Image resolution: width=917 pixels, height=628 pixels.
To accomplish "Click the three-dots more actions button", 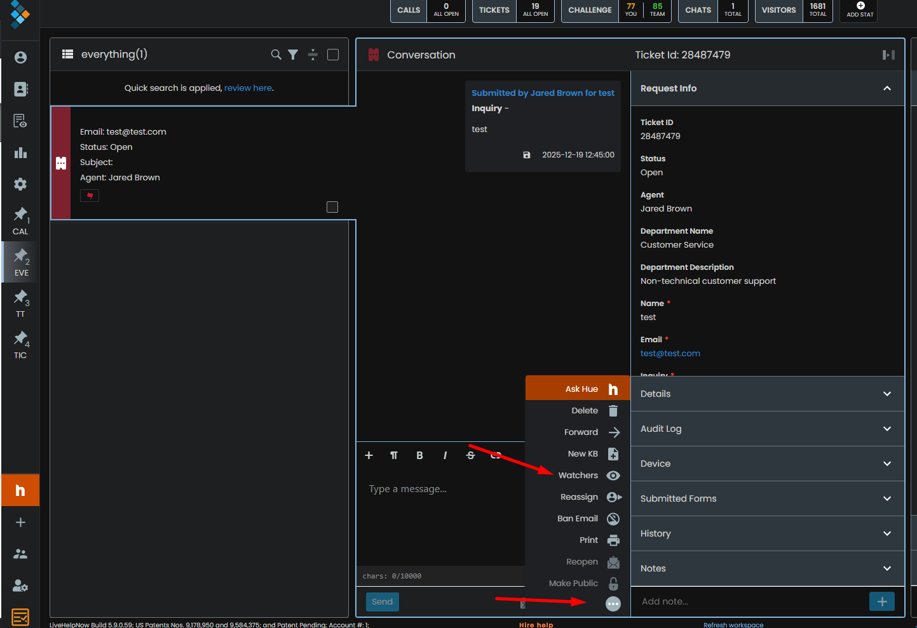I will 613,604.
